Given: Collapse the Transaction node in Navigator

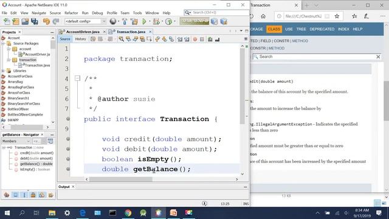Looking at the screenshot, I should (x=4, y=147).
